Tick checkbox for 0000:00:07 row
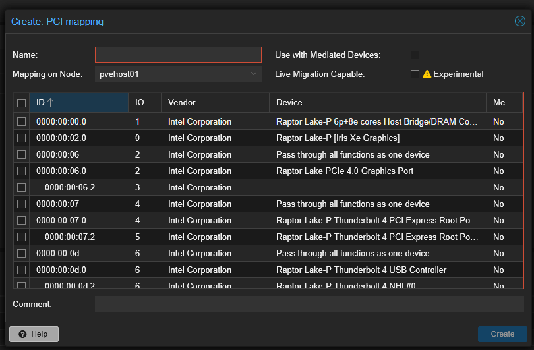 pos(22,204)
